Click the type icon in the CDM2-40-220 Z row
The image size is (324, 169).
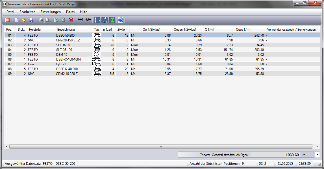click(97, 73)
